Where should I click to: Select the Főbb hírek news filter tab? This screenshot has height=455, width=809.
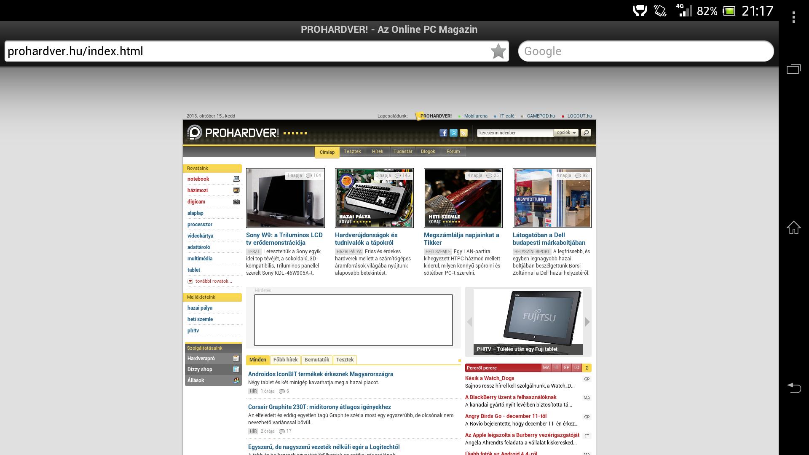[x=285, y=360]
